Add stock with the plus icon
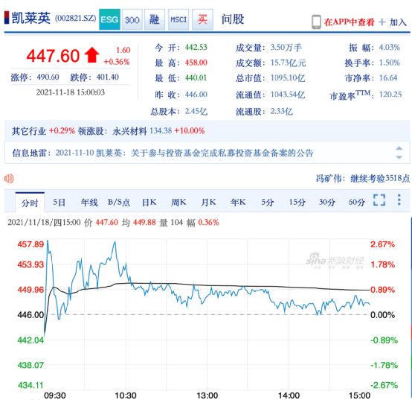Image resolution: width=412 pixels, height=400 pixels. tap(382, 22)
